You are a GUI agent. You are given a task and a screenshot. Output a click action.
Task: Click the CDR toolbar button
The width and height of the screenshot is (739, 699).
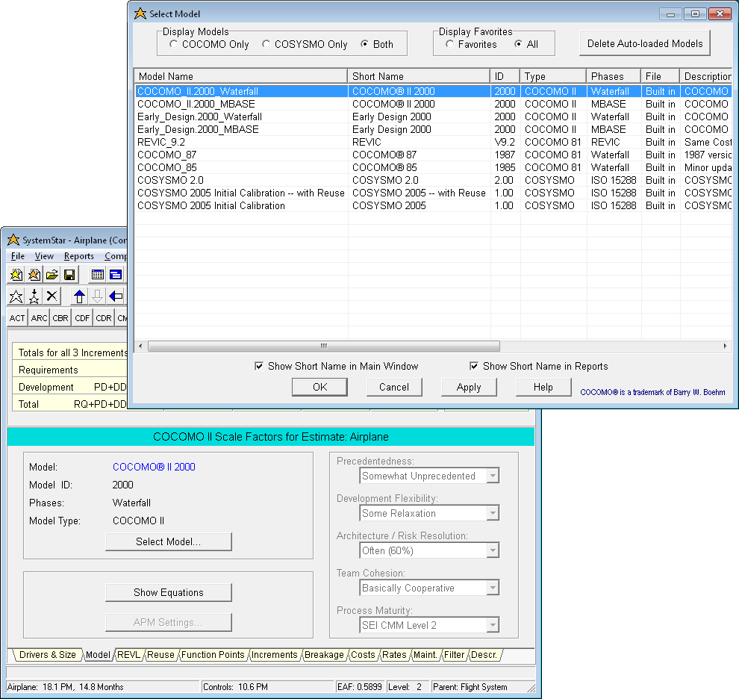104,318
